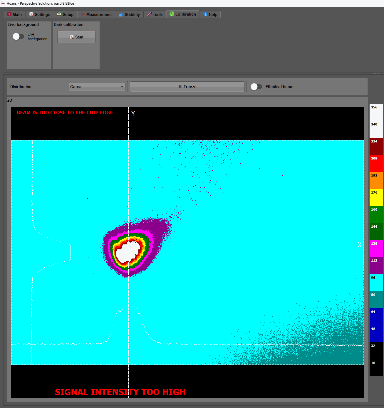Start the dark calibration
Image resolution: width=384 pixels, height=408 pixels.
[76, 37]
